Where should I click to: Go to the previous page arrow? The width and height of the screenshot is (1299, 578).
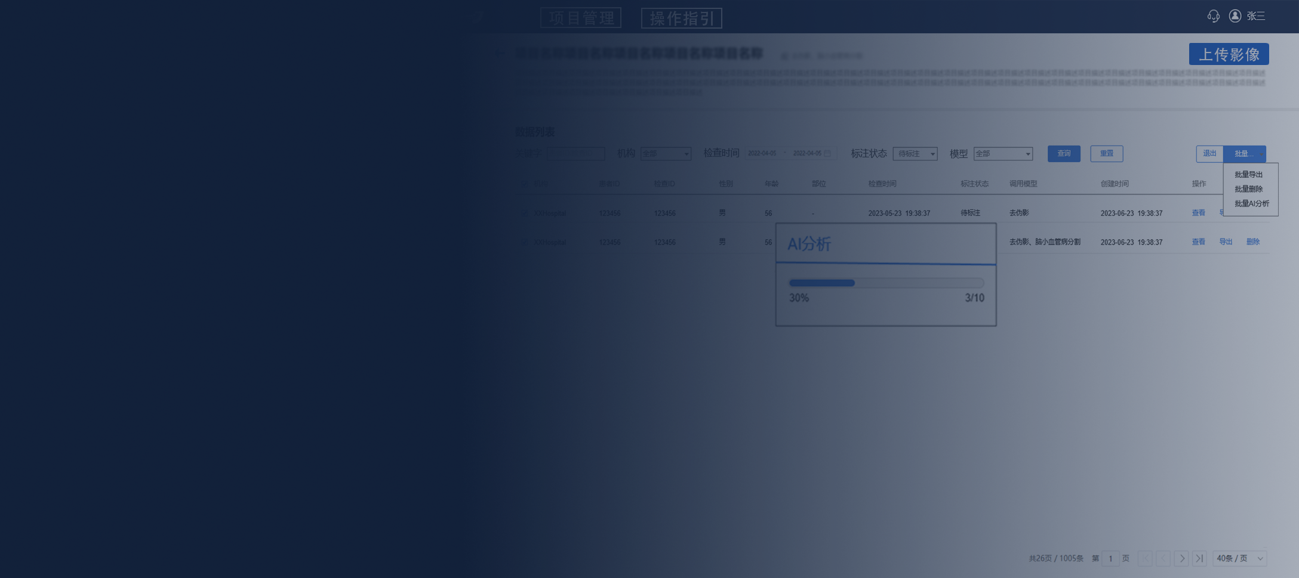(1163, 558)
